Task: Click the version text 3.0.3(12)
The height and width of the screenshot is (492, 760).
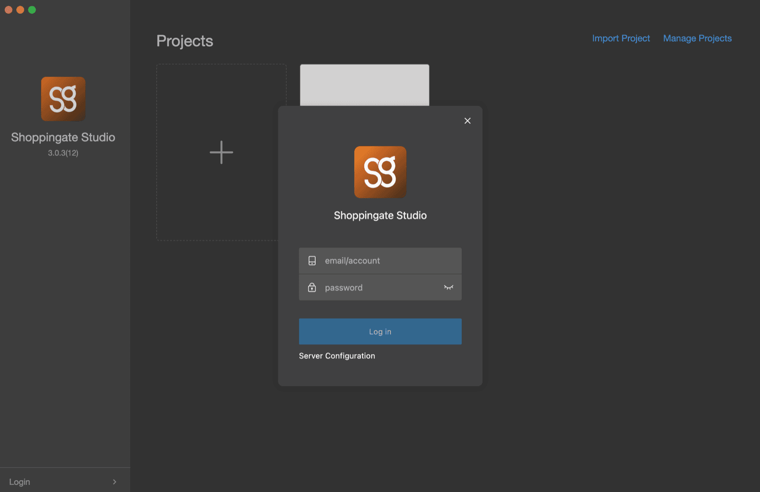Action: coord(63,153)
